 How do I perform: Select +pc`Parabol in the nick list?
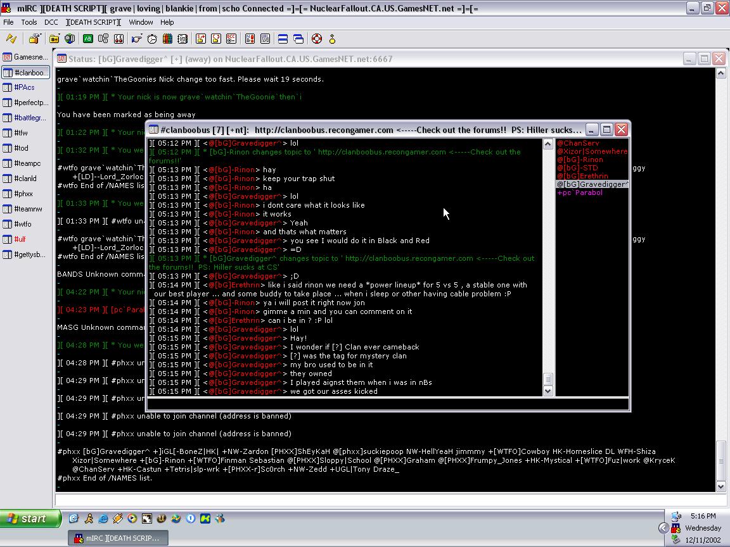tap(580, 193)
